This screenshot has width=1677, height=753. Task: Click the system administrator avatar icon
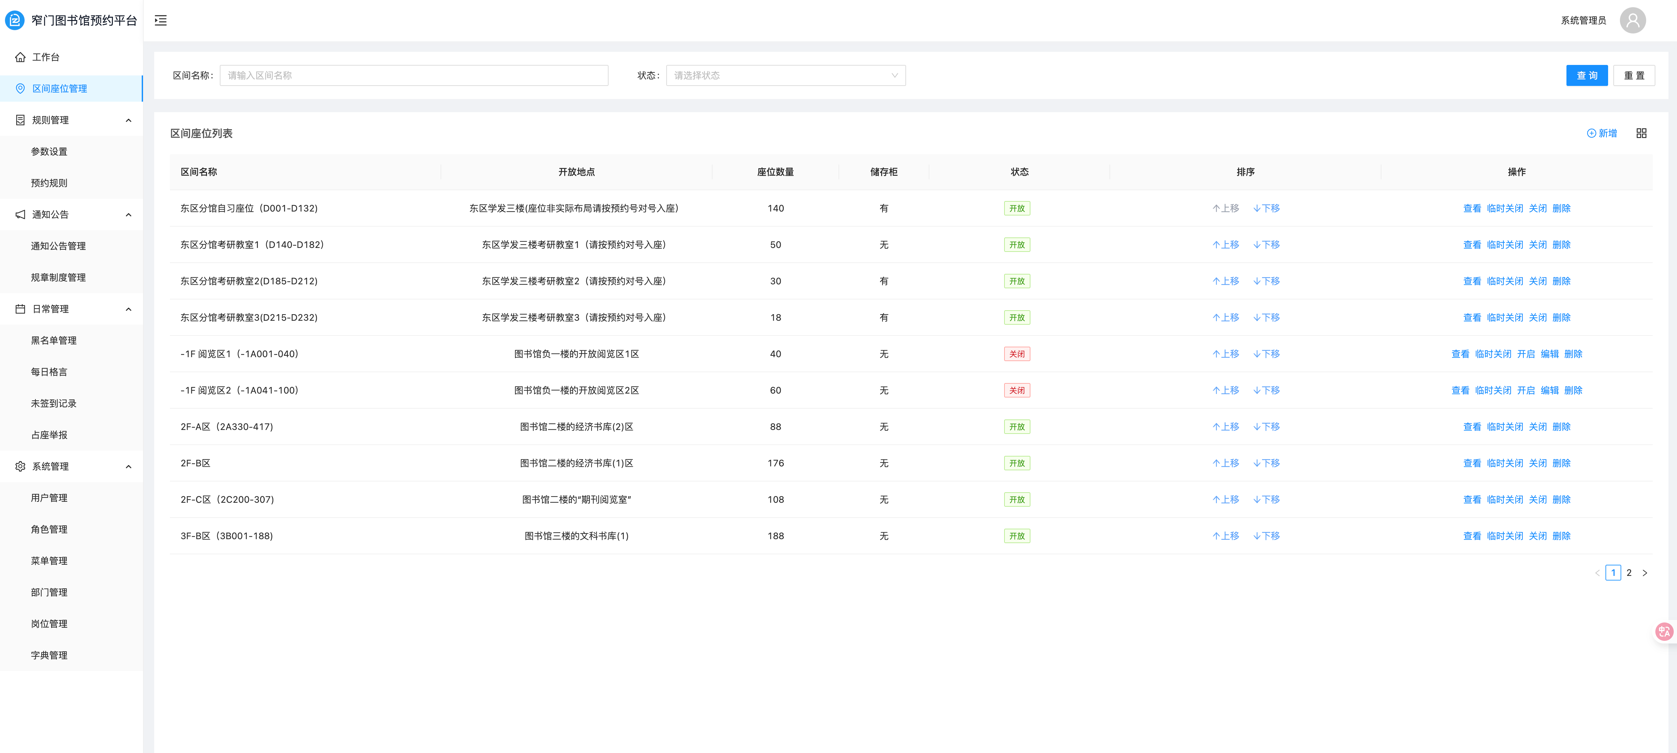coord(1632,20)
